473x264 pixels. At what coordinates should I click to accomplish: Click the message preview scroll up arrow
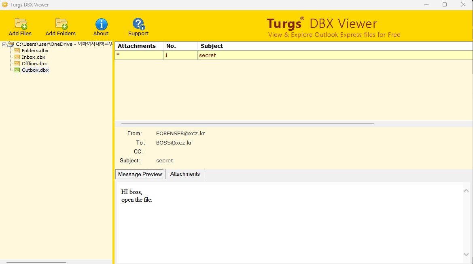(x=466, y=190)
